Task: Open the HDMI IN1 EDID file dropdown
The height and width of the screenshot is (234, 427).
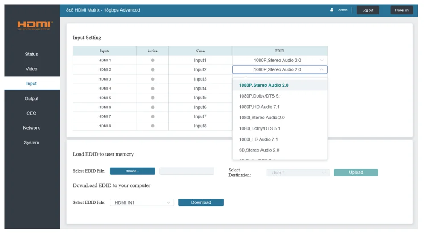Action: click(142, 203)
